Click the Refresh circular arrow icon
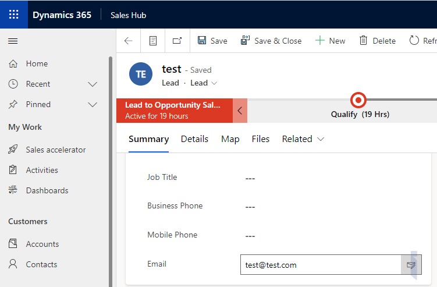The height and width of the screenshot is (287, 437). coord(414,40)
